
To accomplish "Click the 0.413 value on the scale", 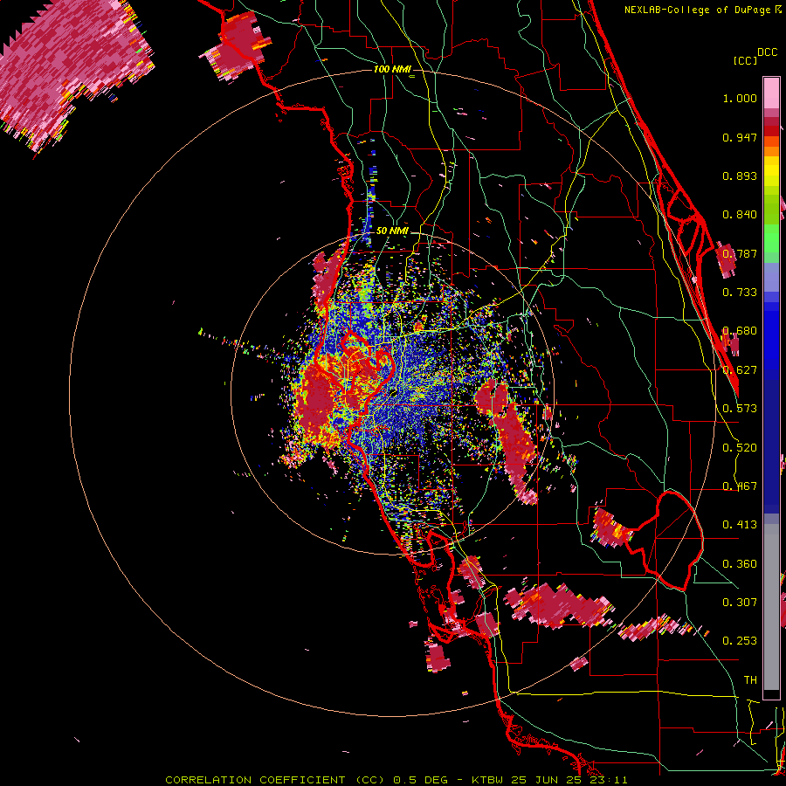I will tap(740, 525).
